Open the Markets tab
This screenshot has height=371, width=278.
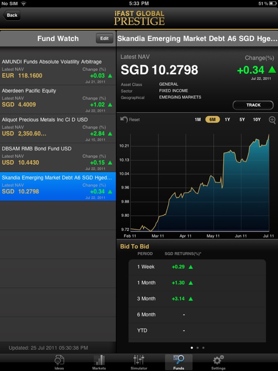(x=99, y=362)
